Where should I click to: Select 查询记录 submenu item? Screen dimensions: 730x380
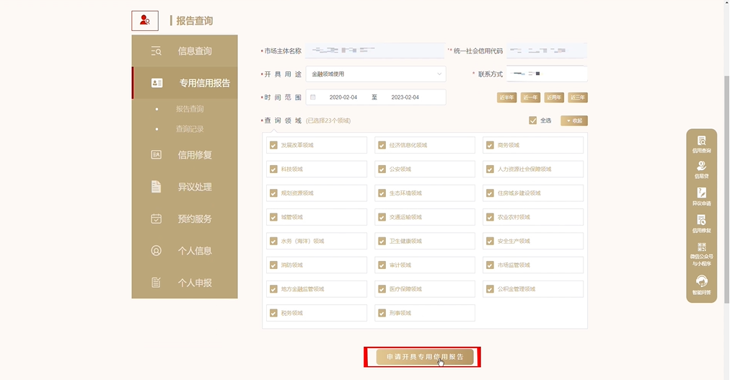pos(190,129)
